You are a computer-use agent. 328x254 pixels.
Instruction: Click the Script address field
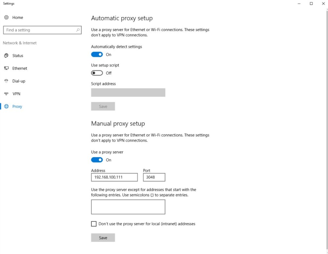[128, 93]
